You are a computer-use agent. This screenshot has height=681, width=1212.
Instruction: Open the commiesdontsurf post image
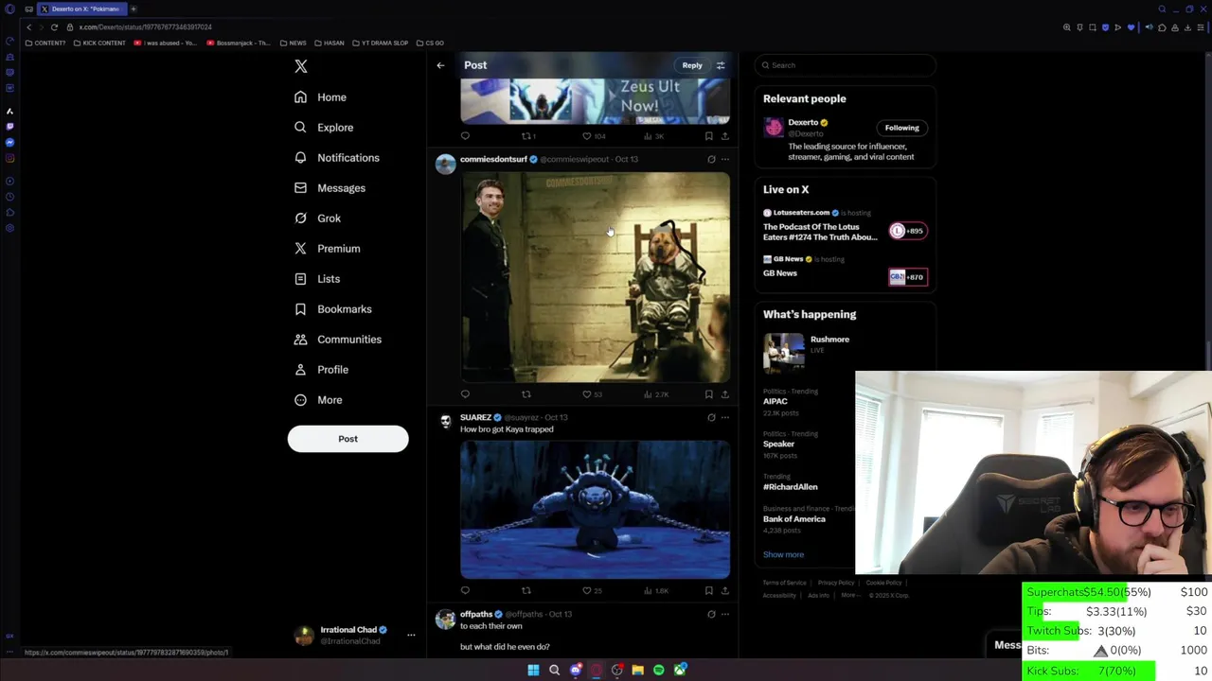(x=595, y=277)
